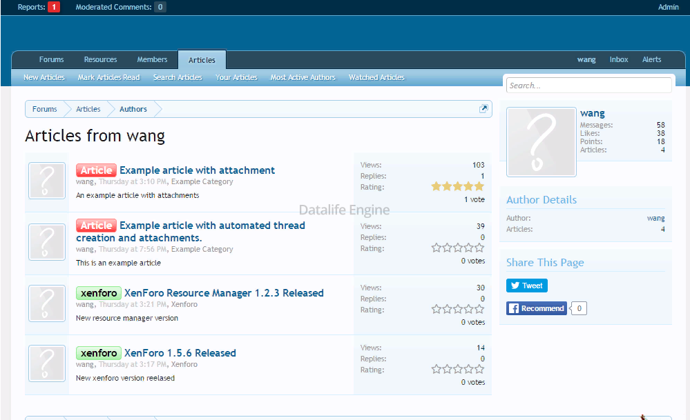This screenshot has height=420, width=690.
Task: Click Thursday at 3:17 PM timestamp
Action: coord(133,364)
